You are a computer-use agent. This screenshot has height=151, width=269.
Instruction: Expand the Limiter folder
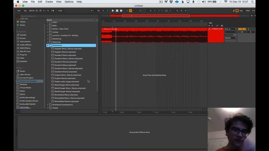47,32
